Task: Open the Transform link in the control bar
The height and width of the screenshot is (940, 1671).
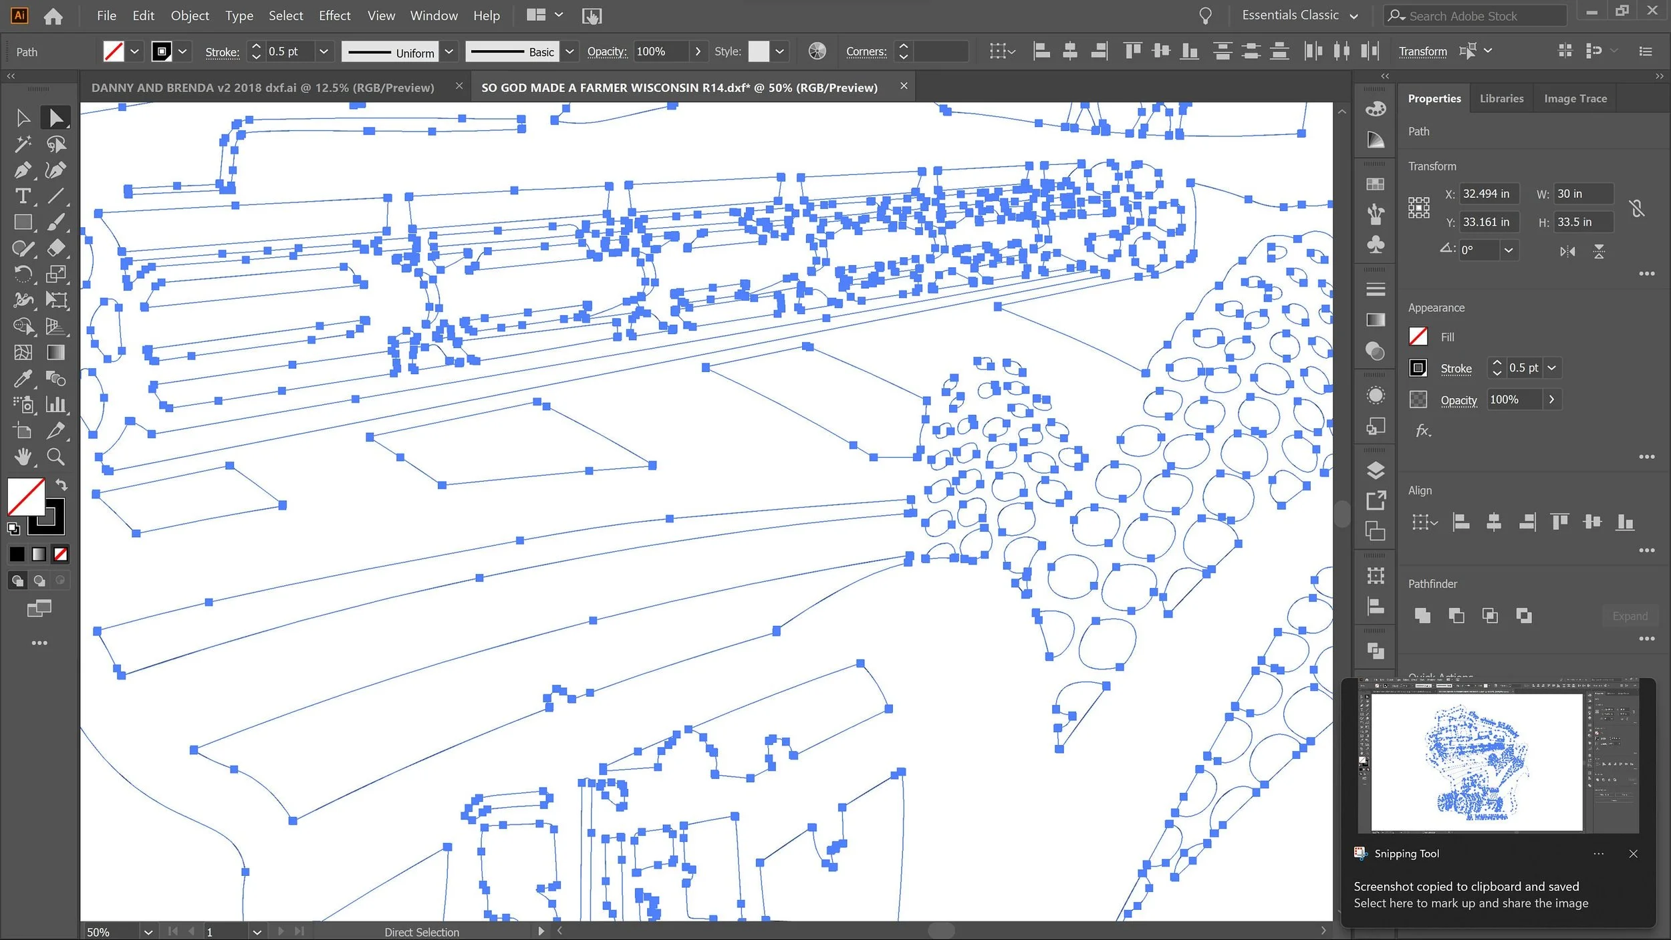Action: pyautogui.click(x=1422, y=51)
